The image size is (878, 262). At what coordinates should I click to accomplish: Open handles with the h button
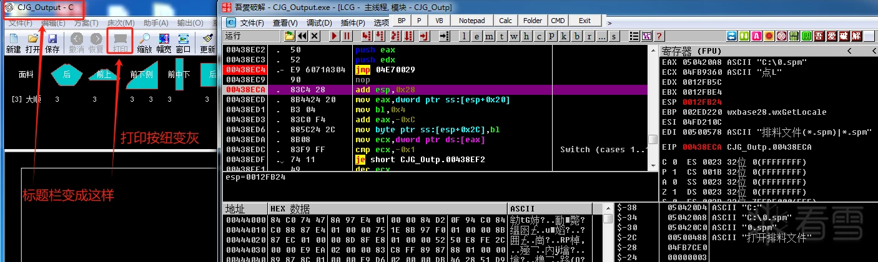point(526,36)
